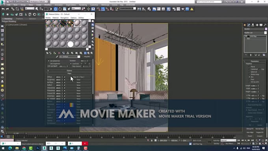The height and width of the screenshot is (151, 268).
Task: Expand the Options rollout in Material Editor
Action: point(69,71)
